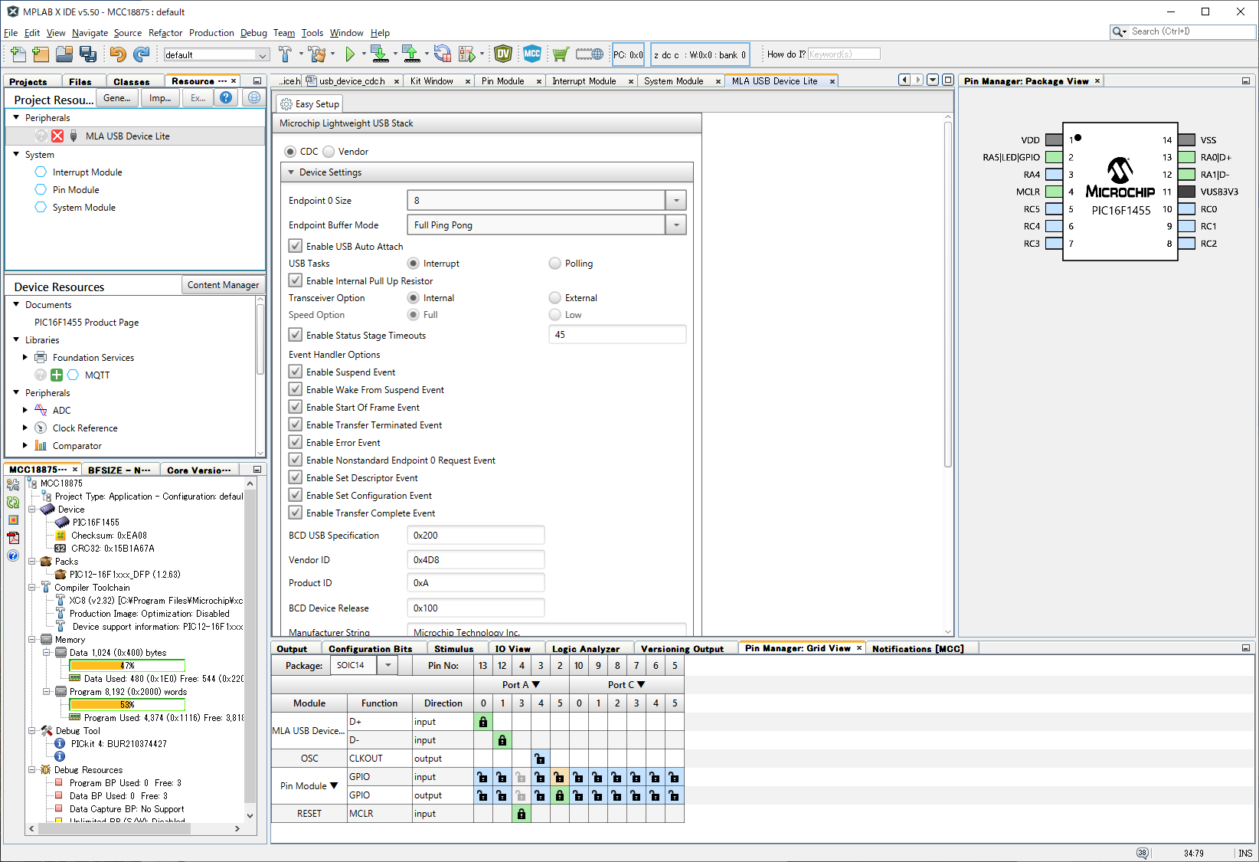Click the Clean and Build hammer-broom icon
The width and height of the screenshot is (1259, 862).
click(317, 54)
